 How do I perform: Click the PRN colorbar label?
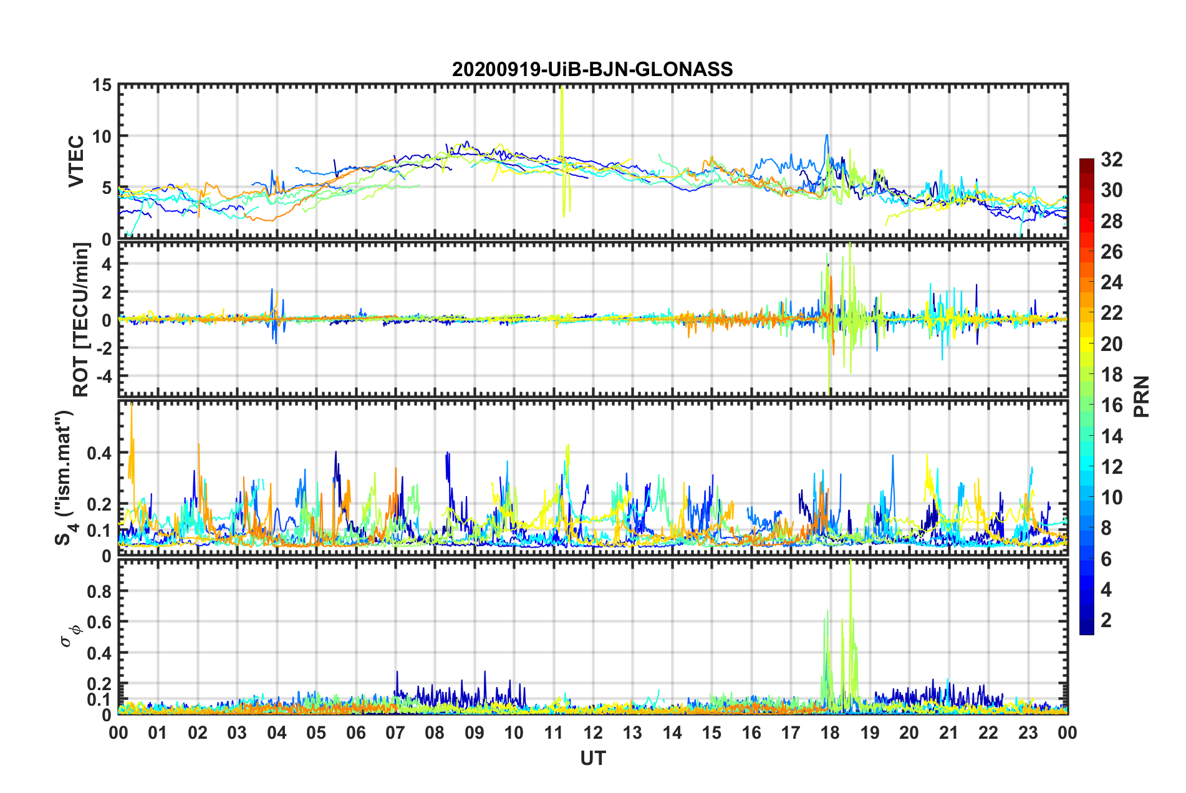pyautogui.click(x=1142, y=396)
